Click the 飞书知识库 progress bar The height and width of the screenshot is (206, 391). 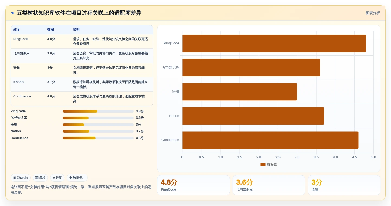[98, 118]
